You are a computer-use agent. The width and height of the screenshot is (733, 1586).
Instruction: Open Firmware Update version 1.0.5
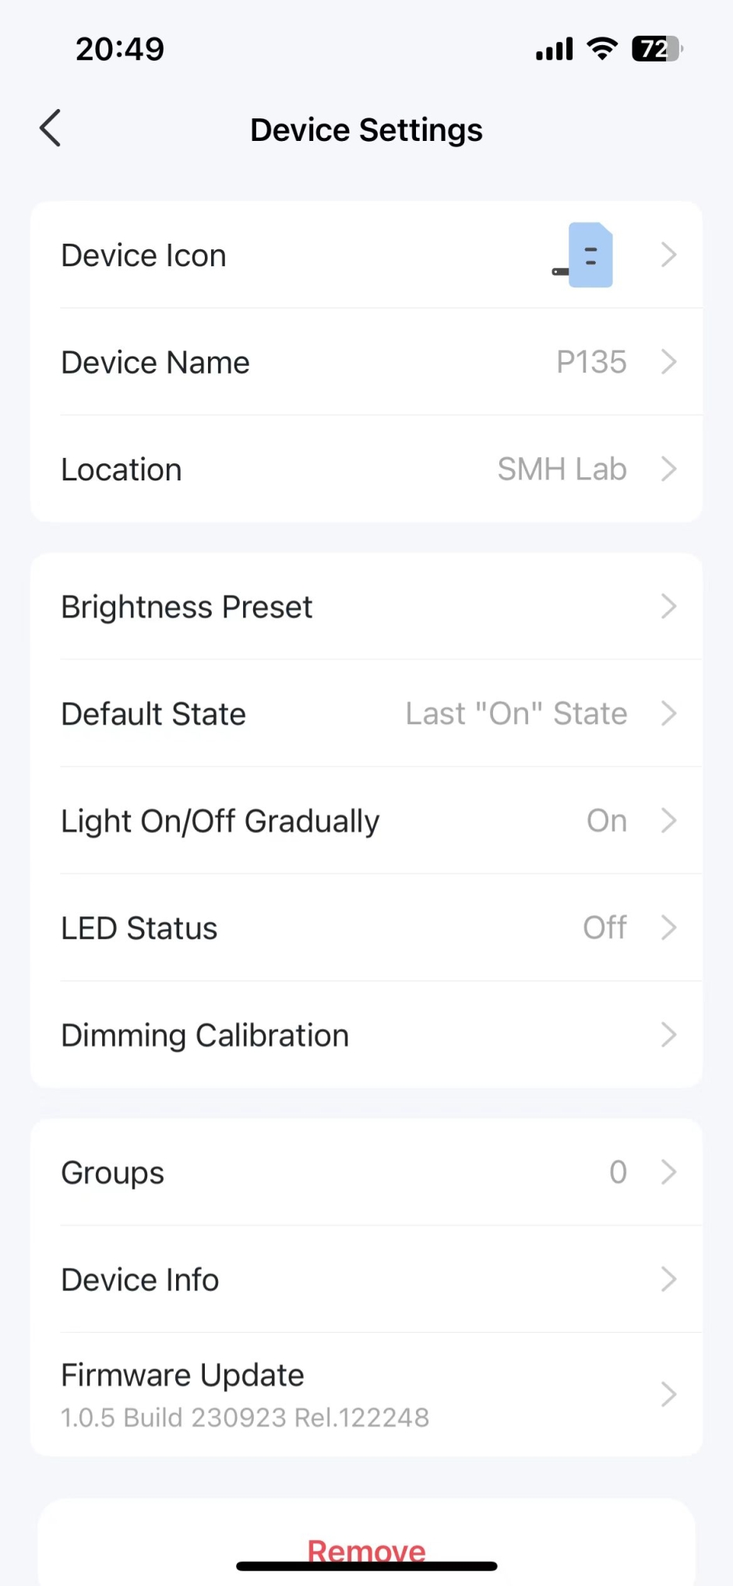click(366, 1394)
